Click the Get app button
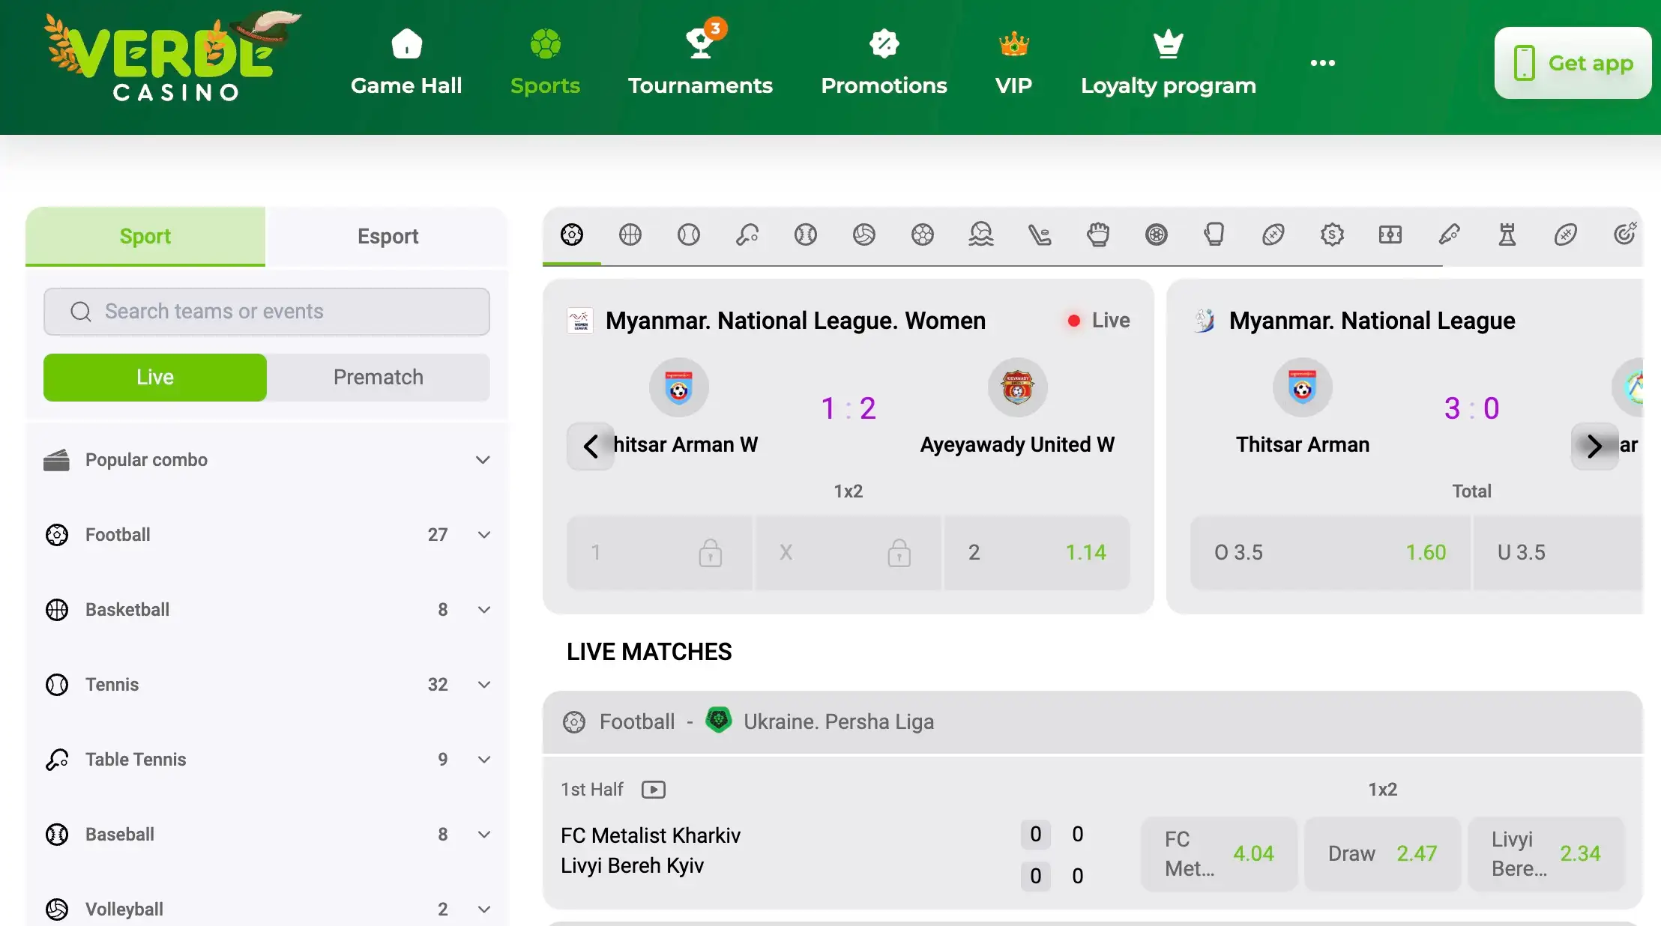 tap(1573, 63)
